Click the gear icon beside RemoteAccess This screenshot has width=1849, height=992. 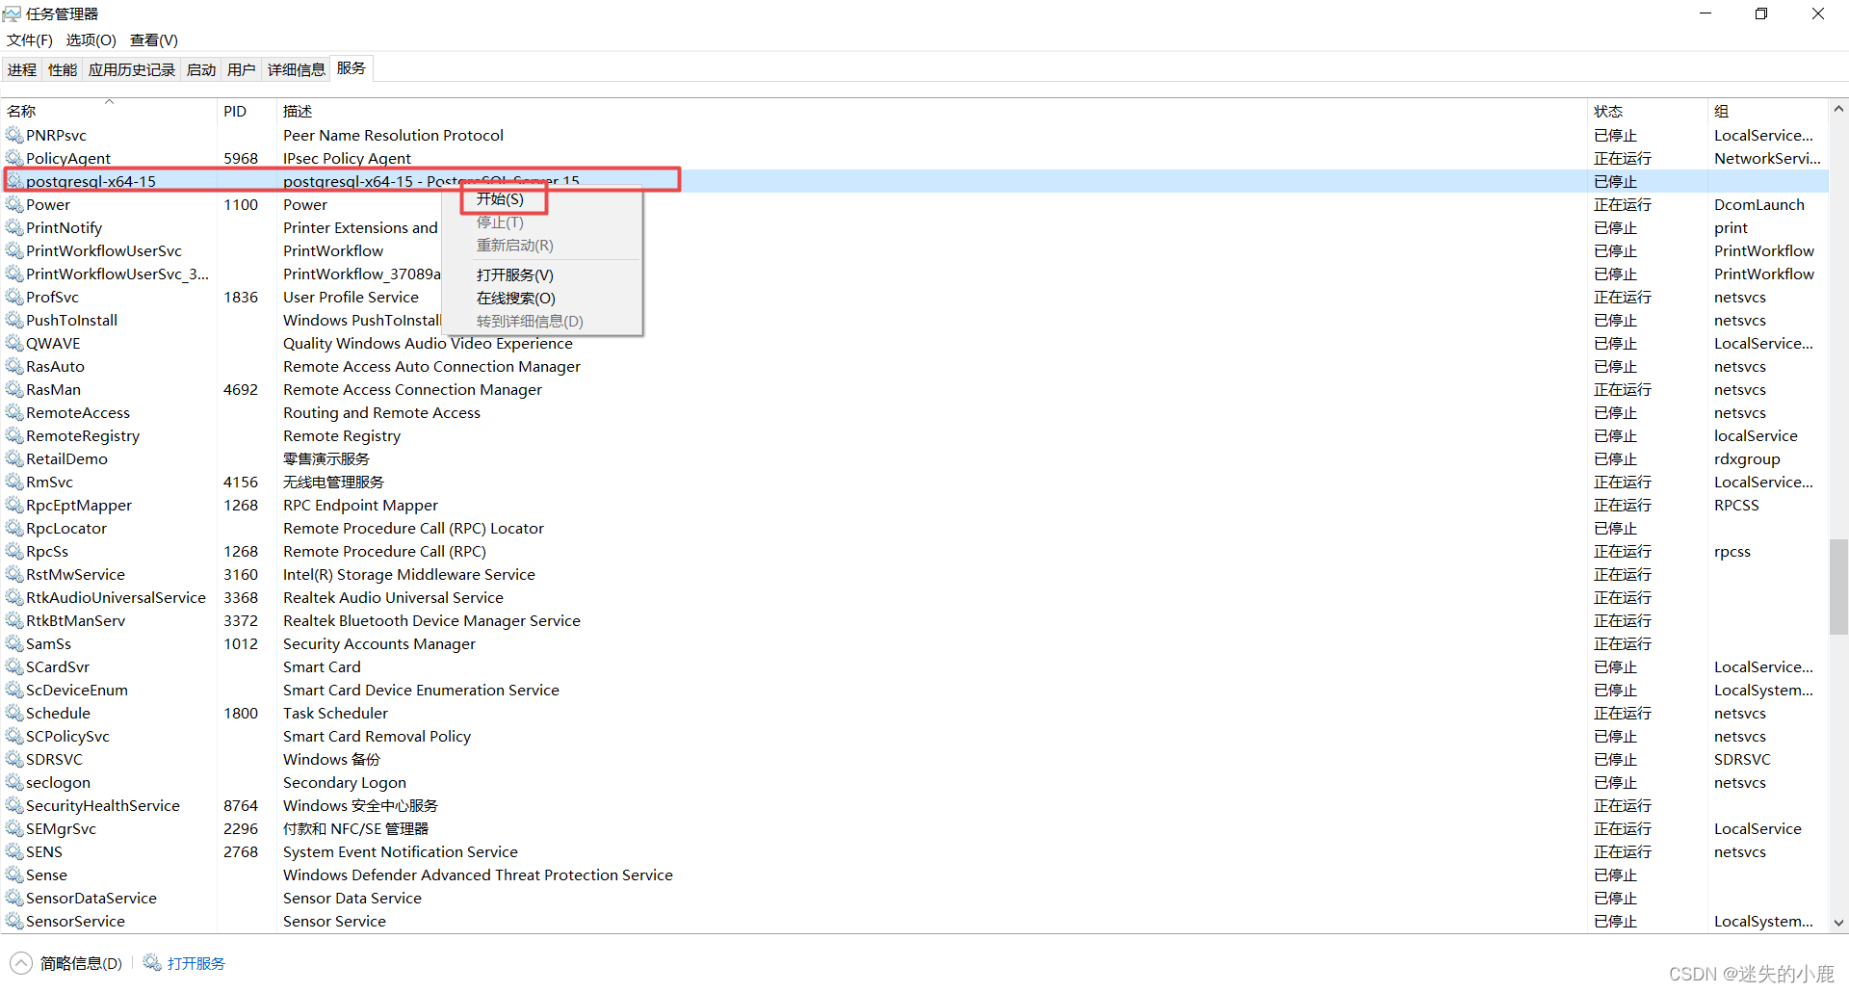(x=14, y=412)
